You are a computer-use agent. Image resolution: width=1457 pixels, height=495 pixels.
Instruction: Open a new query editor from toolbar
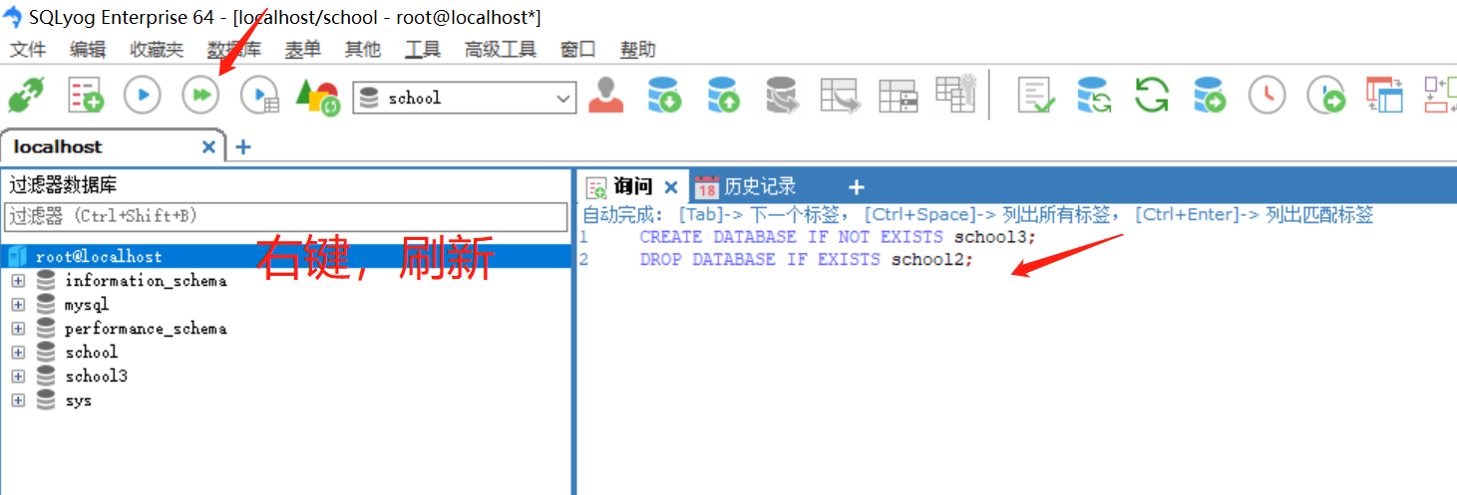click(x=86, y=97)
